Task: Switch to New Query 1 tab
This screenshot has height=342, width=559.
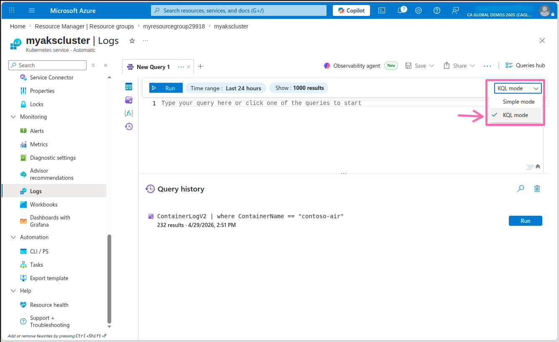Action: pos(153,67)
